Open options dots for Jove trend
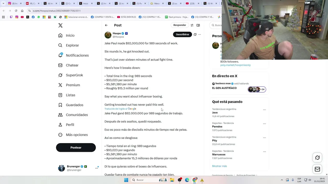 [x=264, y=110]
